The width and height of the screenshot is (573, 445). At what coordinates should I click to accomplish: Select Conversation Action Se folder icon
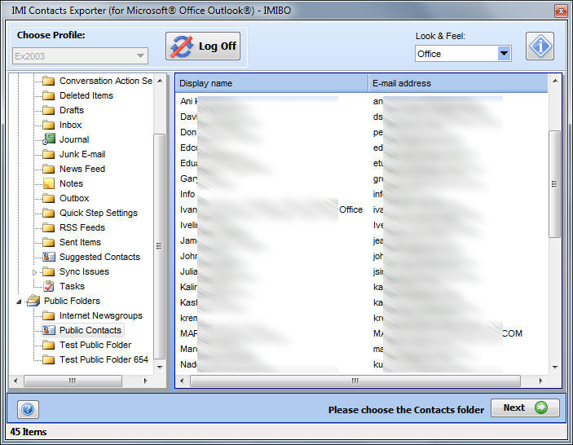[x=48, y=81]
